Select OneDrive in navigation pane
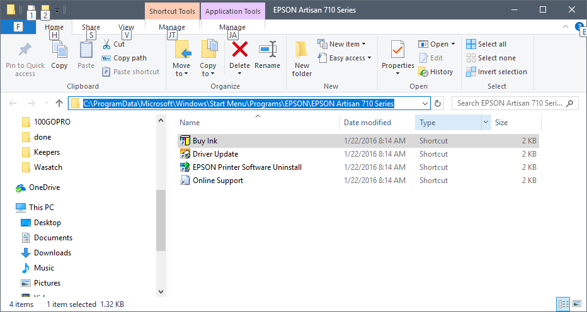 pos(37,187)
